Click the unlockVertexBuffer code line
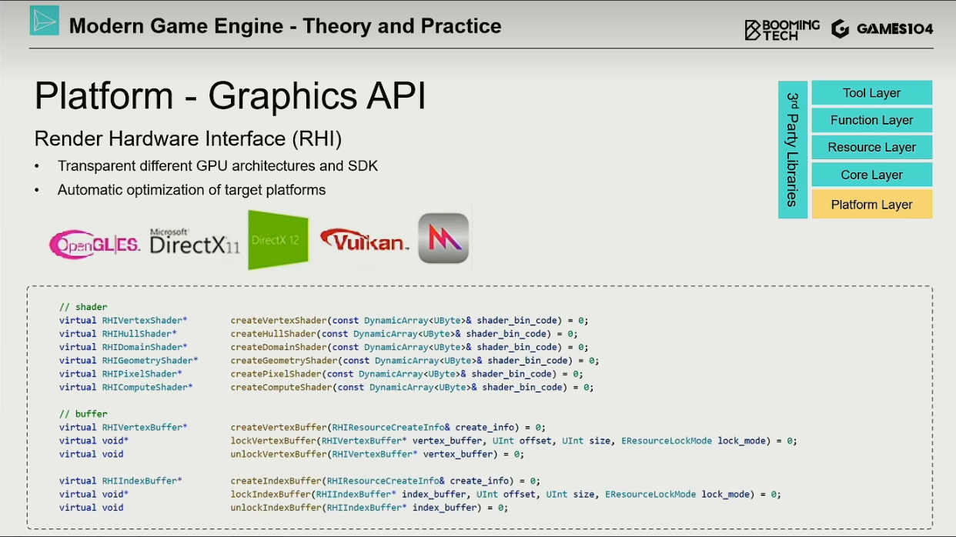 [292, 454]
